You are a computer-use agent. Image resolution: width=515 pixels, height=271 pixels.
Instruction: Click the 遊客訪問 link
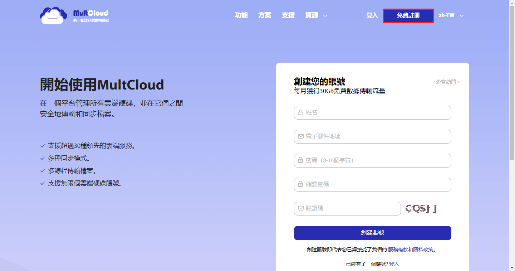(x=448, y=82)
